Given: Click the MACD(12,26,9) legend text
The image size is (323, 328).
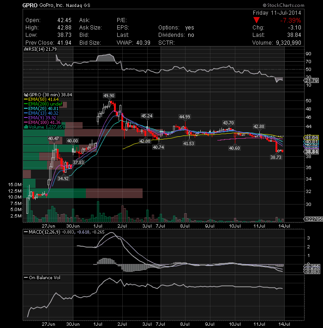Looking at the screenshot, I should [x=44, y=232].
